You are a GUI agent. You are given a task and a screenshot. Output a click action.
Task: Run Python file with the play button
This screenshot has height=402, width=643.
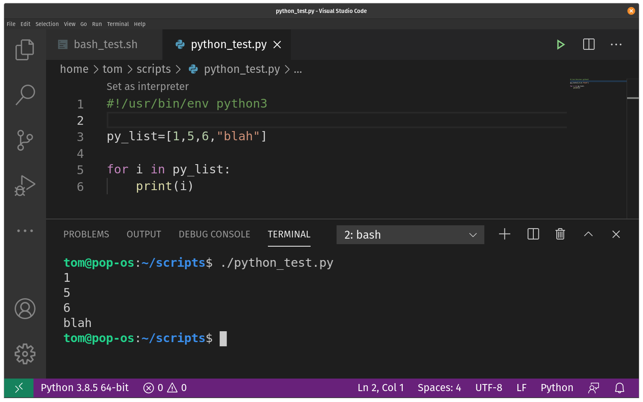561,44
